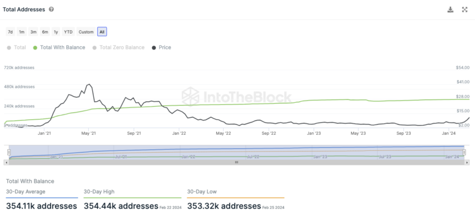Click the 30-Day Average label
Image resolution: width=475 pixels, height=218 pixels.
pos(26,192)
